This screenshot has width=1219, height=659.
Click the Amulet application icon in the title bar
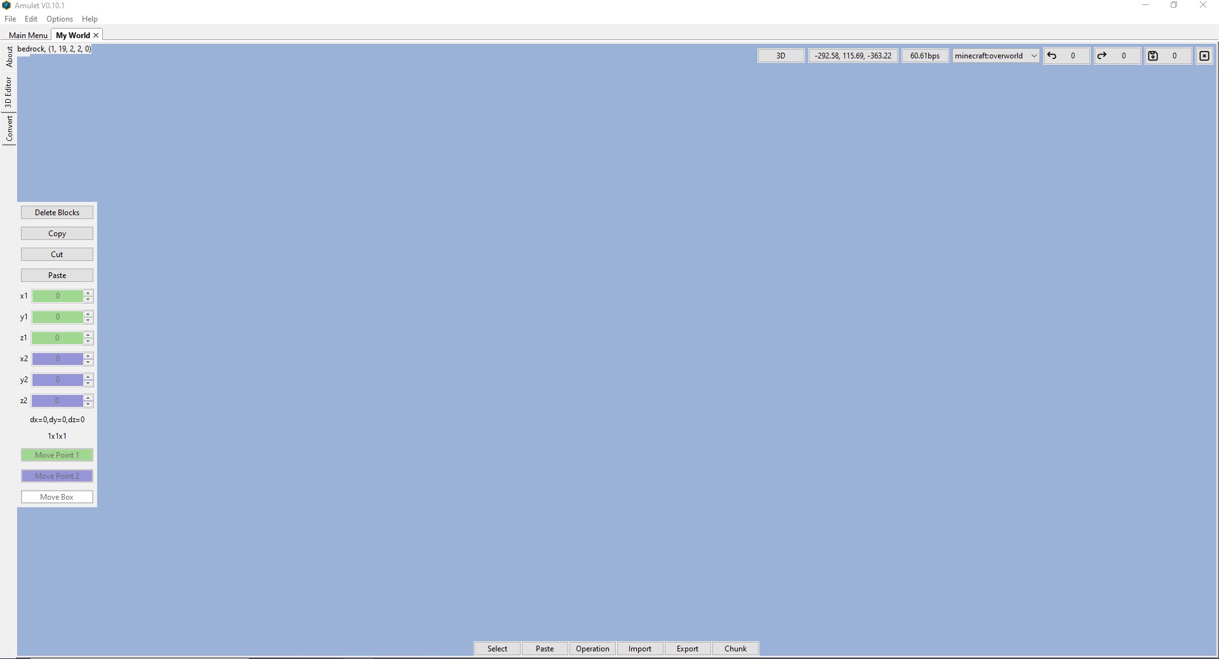click(x=6, y=5)
